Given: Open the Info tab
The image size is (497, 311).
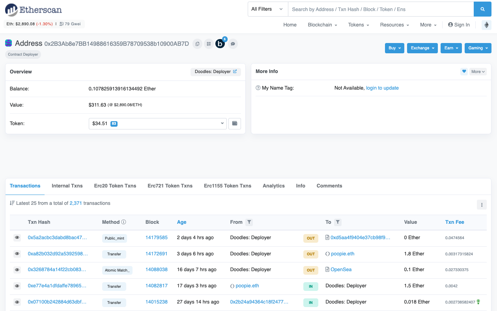Looking at the screenshot, I should (x=301, y=186).
